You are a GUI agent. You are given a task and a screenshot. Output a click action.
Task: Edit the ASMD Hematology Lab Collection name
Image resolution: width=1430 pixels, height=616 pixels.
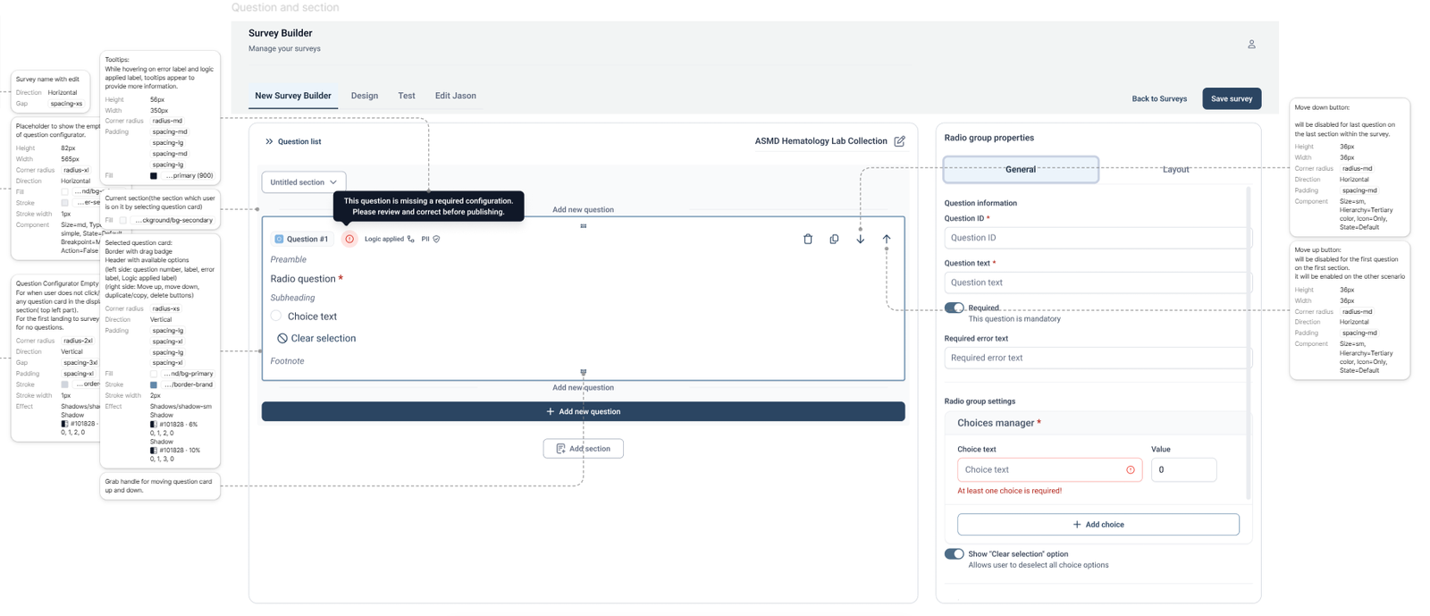(899, 141)
